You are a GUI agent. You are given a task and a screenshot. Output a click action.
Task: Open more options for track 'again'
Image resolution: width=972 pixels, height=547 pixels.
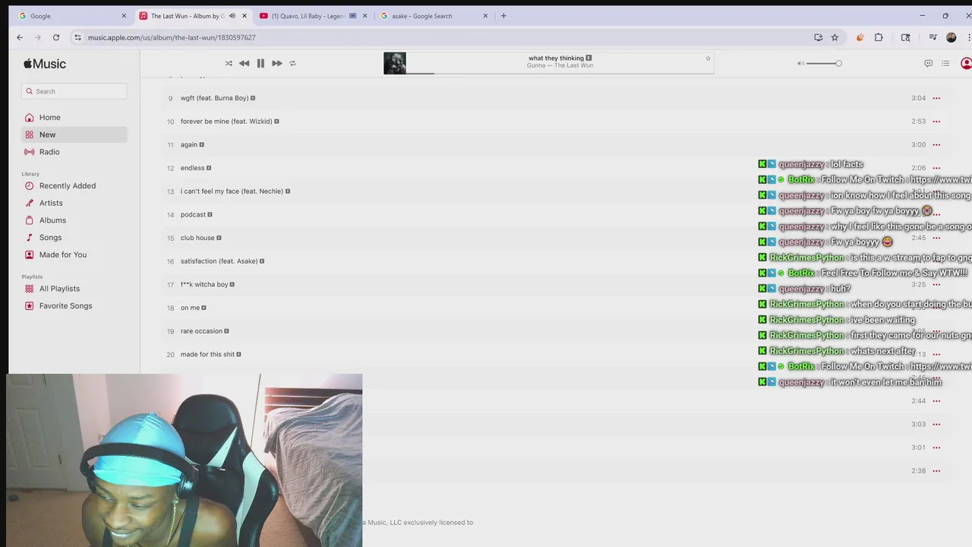[x=936, y=144]
